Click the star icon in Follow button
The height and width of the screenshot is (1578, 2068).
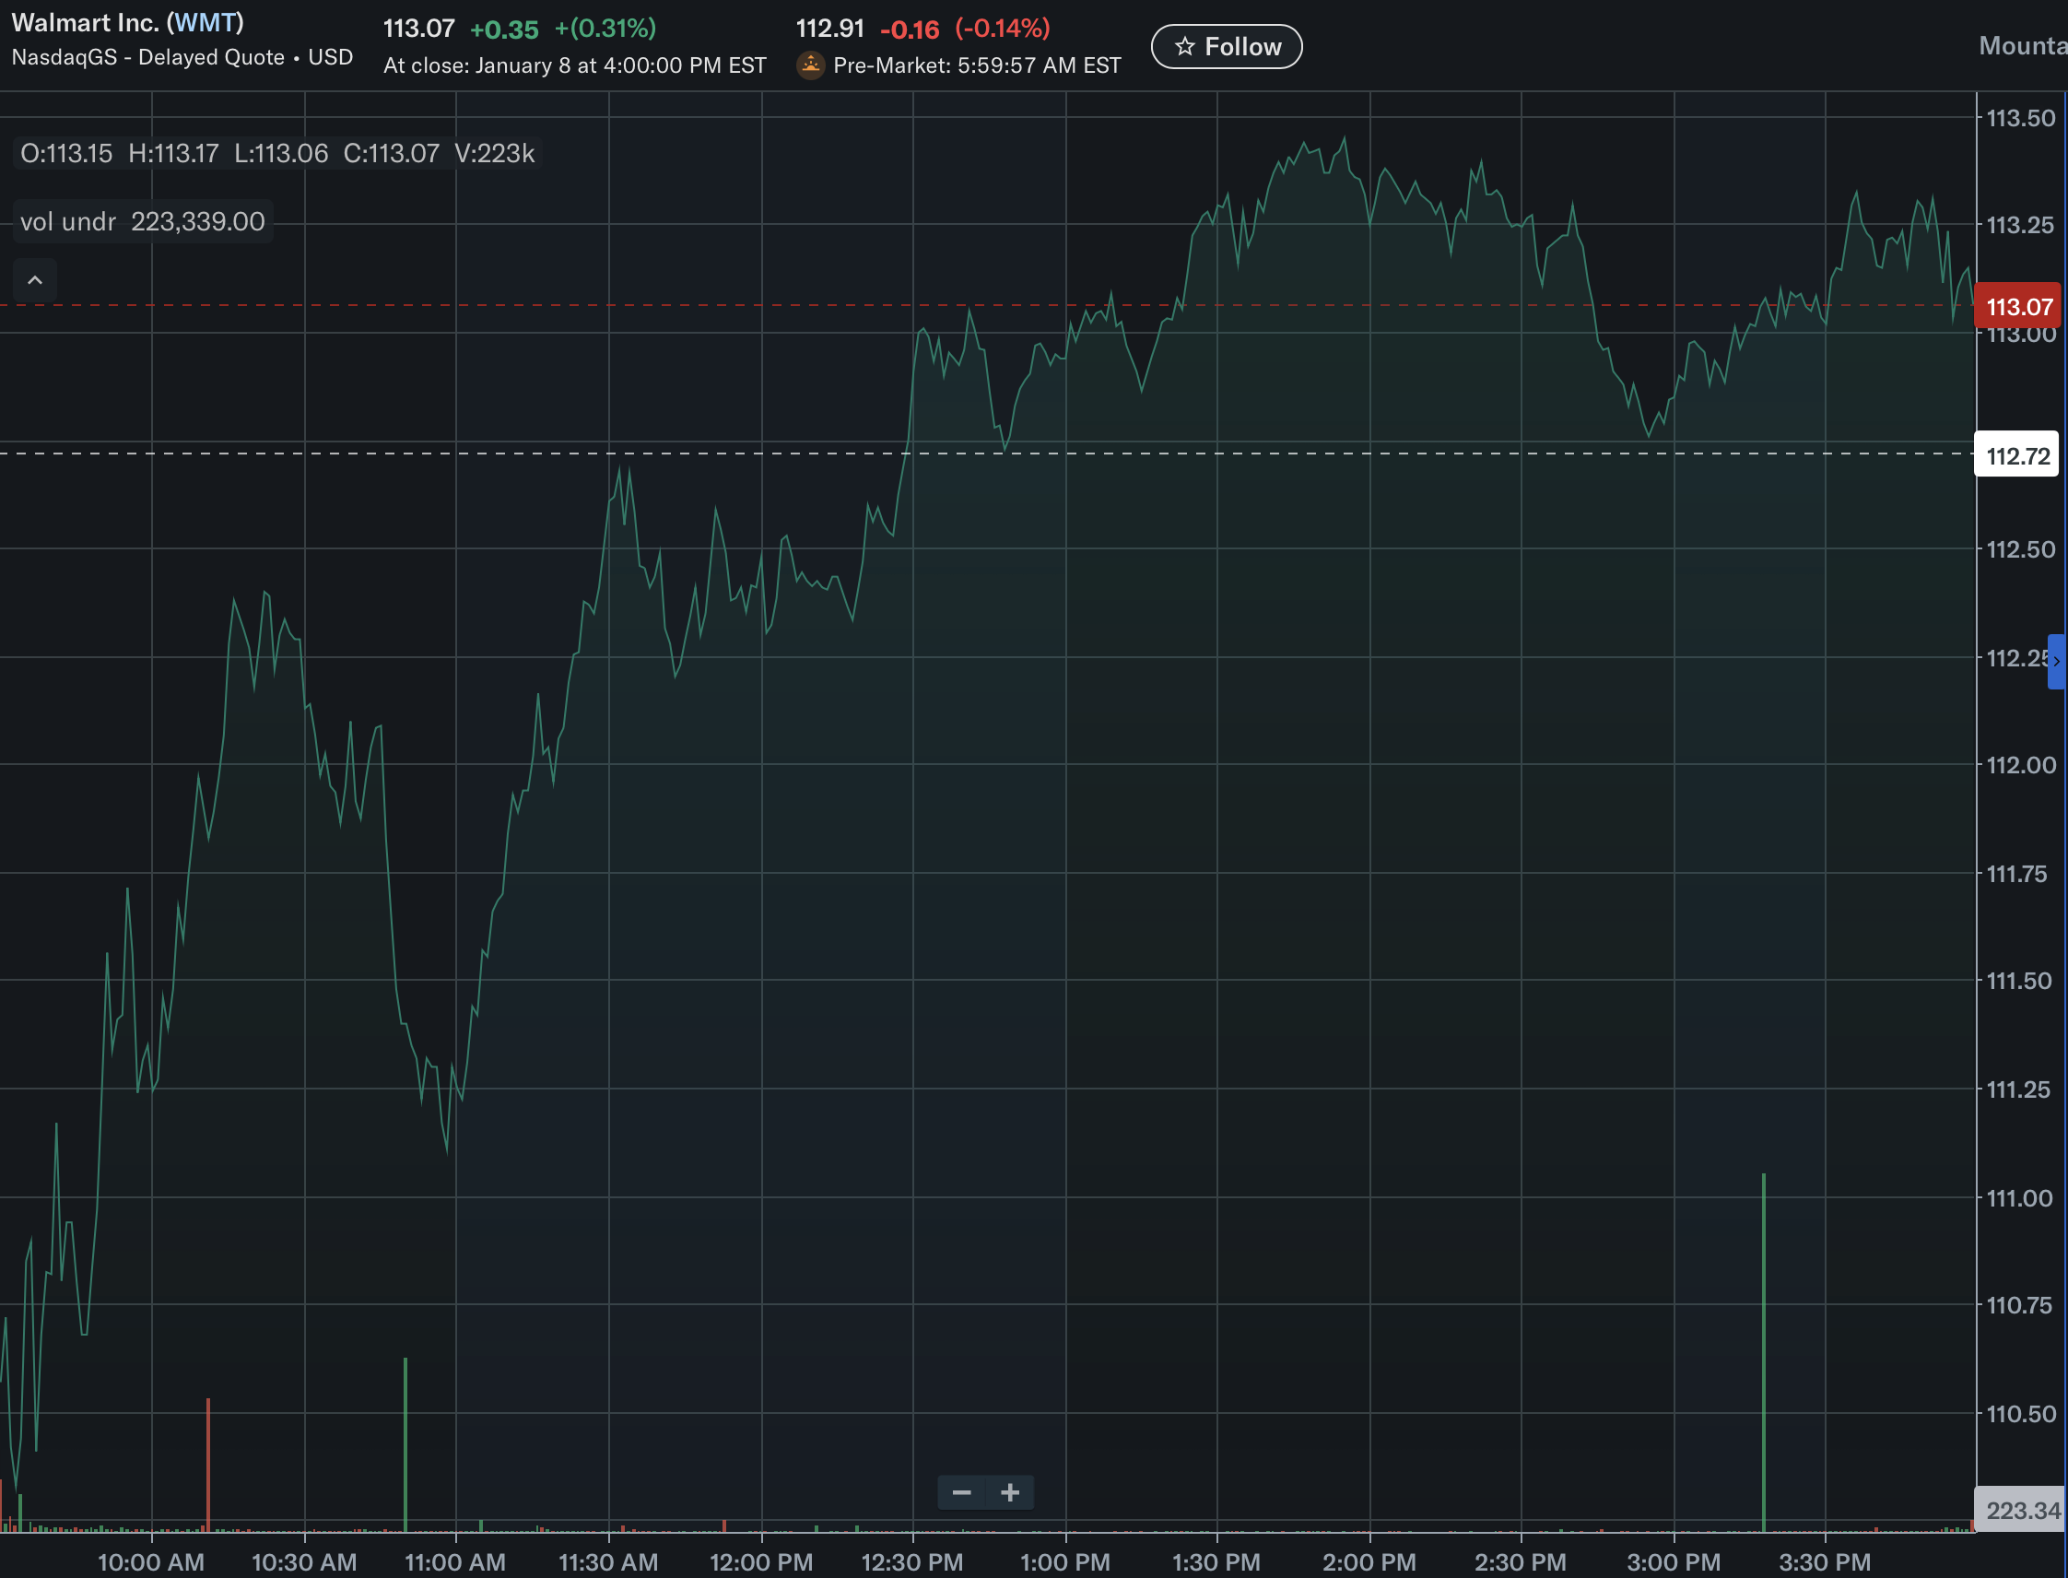1185,46
